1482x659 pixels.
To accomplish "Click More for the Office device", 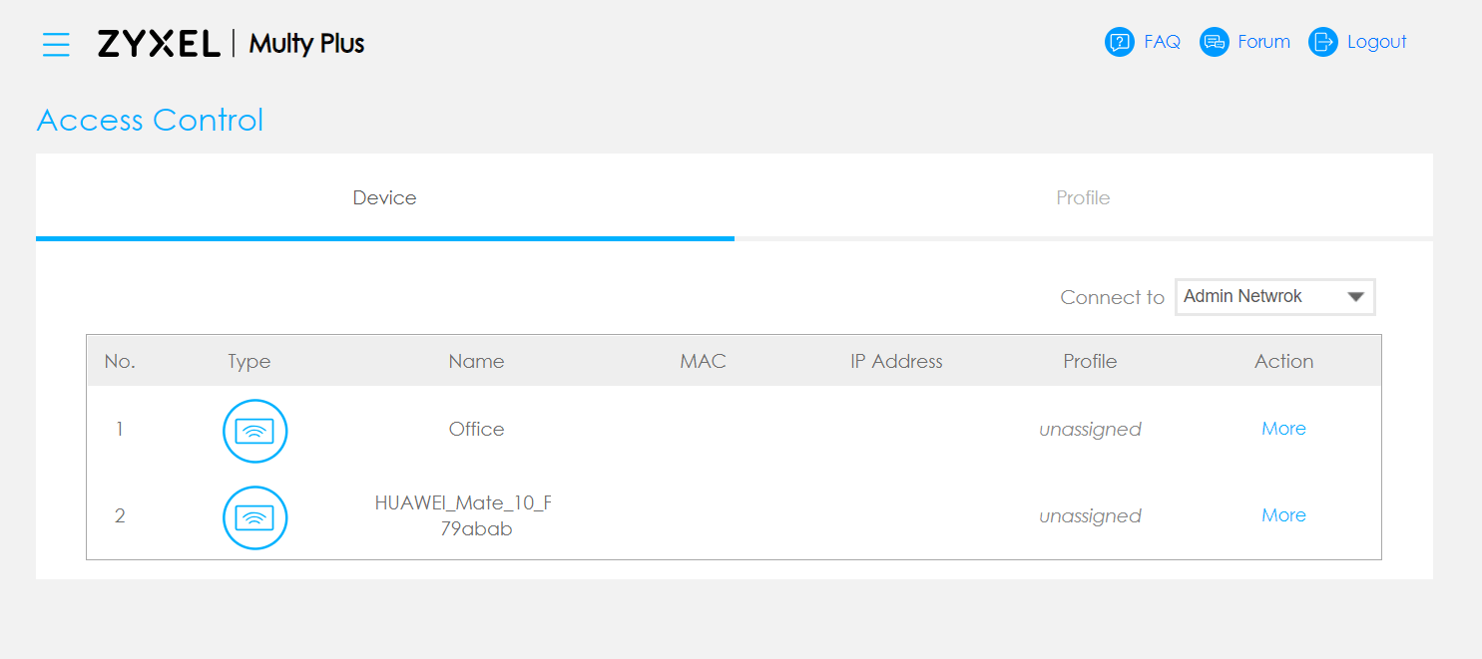I will (1283, 429).
